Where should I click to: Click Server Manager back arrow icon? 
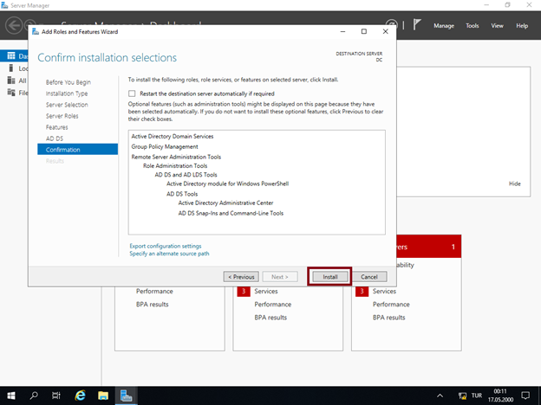pyautogui.click(x=14, y=25)
